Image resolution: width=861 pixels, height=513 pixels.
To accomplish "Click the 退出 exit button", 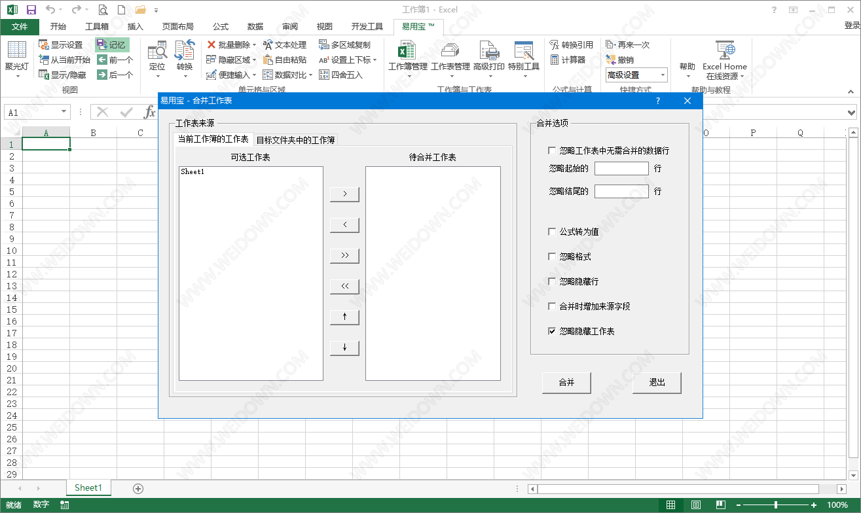I will pos(657,383).
